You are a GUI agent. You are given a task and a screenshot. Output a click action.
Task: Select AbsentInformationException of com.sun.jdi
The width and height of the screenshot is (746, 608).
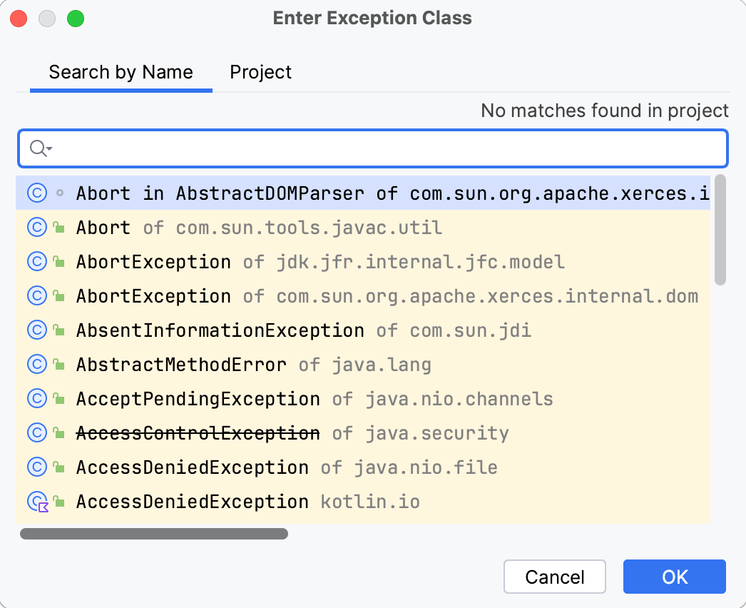(x=363, y=330)
